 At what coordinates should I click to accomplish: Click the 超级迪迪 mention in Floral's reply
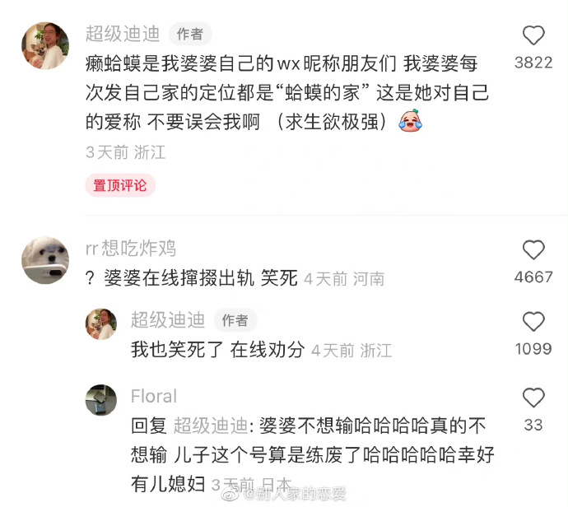pyautogui.click(x=211, y=426)
